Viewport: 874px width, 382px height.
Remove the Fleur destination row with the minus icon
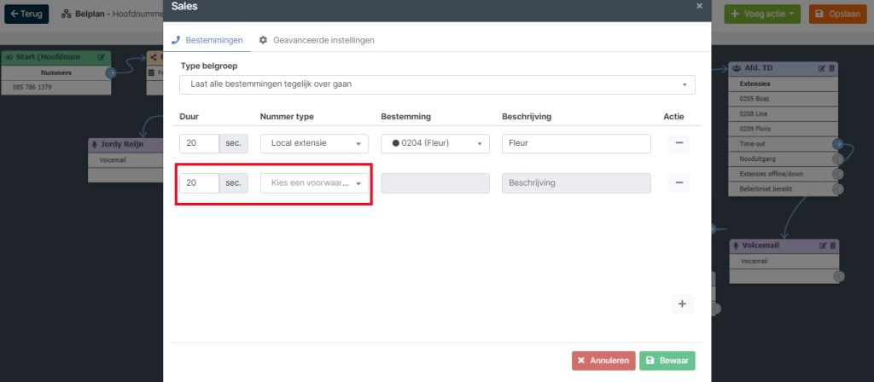[x=679, y=143]
